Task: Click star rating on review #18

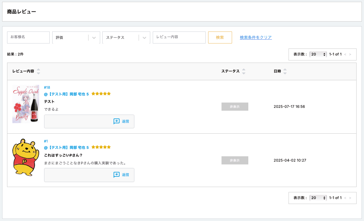Action: pyautogui.click(x=101, y=94)
